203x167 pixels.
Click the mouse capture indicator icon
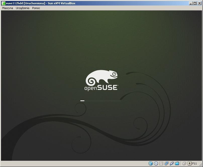[x=184, y=163]
